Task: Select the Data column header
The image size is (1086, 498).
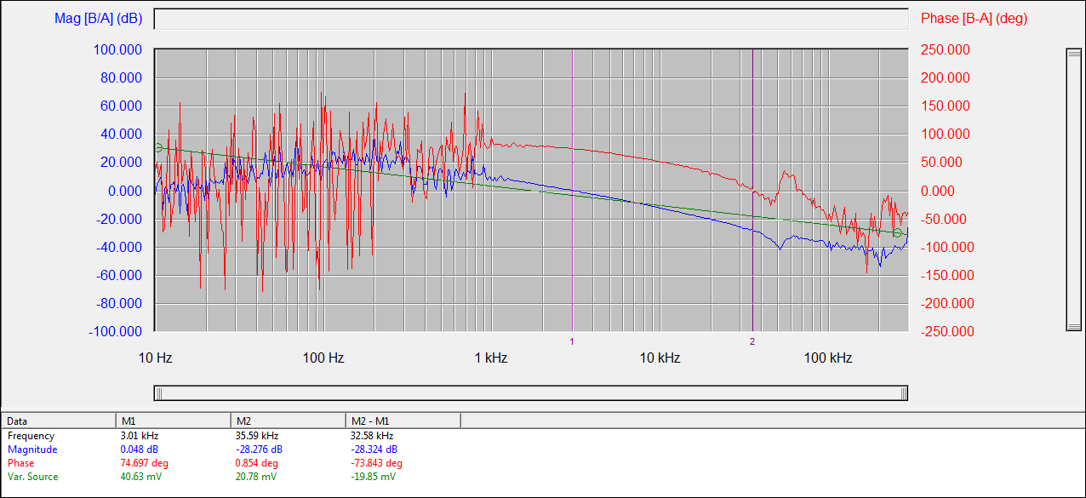Action: (x=59, y=421)
